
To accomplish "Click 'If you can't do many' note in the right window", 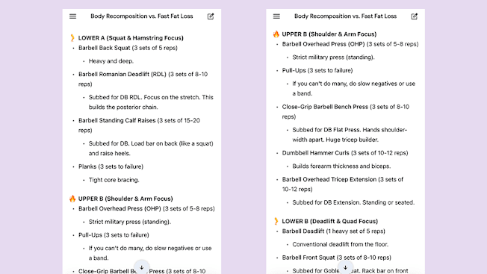I will point(354,88).
